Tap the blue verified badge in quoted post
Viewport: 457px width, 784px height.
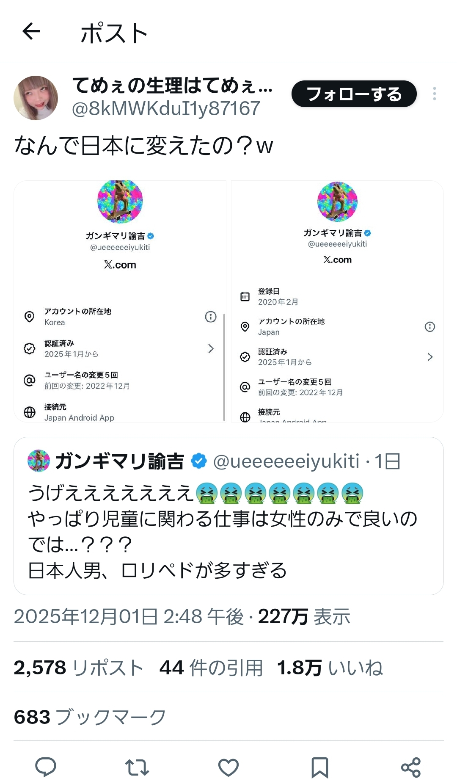(x=199, y=461)
